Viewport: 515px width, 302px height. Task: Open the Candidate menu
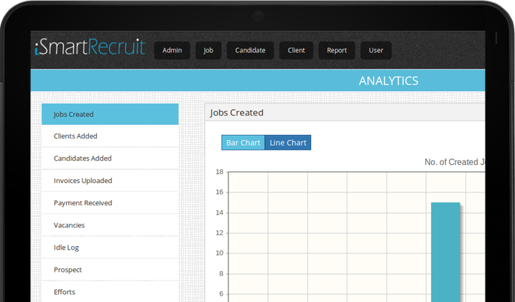point(250,50)
